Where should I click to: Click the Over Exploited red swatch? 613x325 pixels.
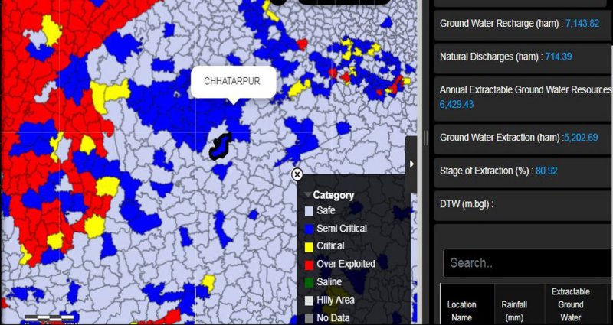[309, 265]
